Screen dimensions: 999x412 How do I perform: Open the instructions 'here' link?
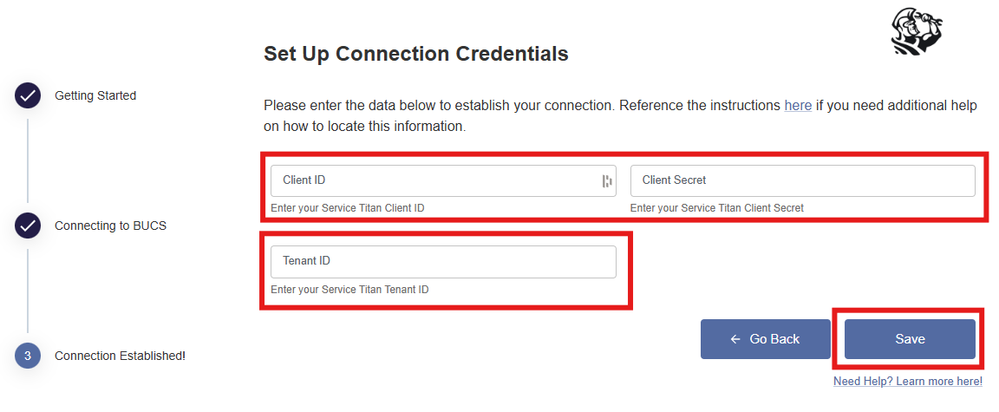[798, 105]
